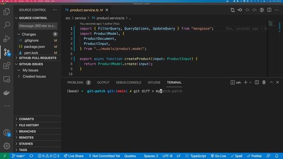Open the Accounts menu icon
This screenshot has width=283, height=159.
(7, 132)
